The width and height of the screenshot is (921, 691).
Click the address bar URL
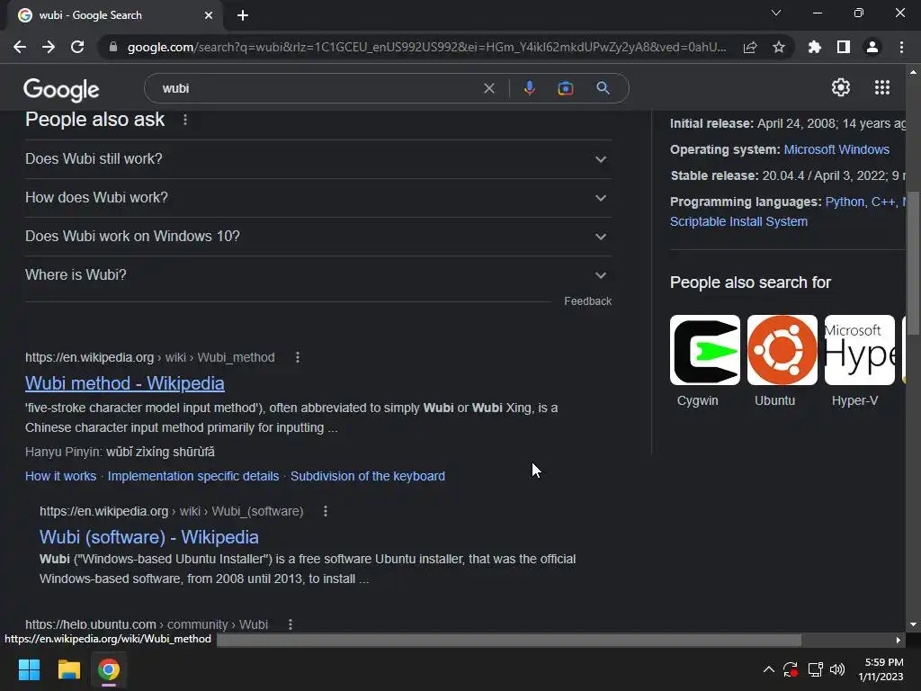(426, 47)
